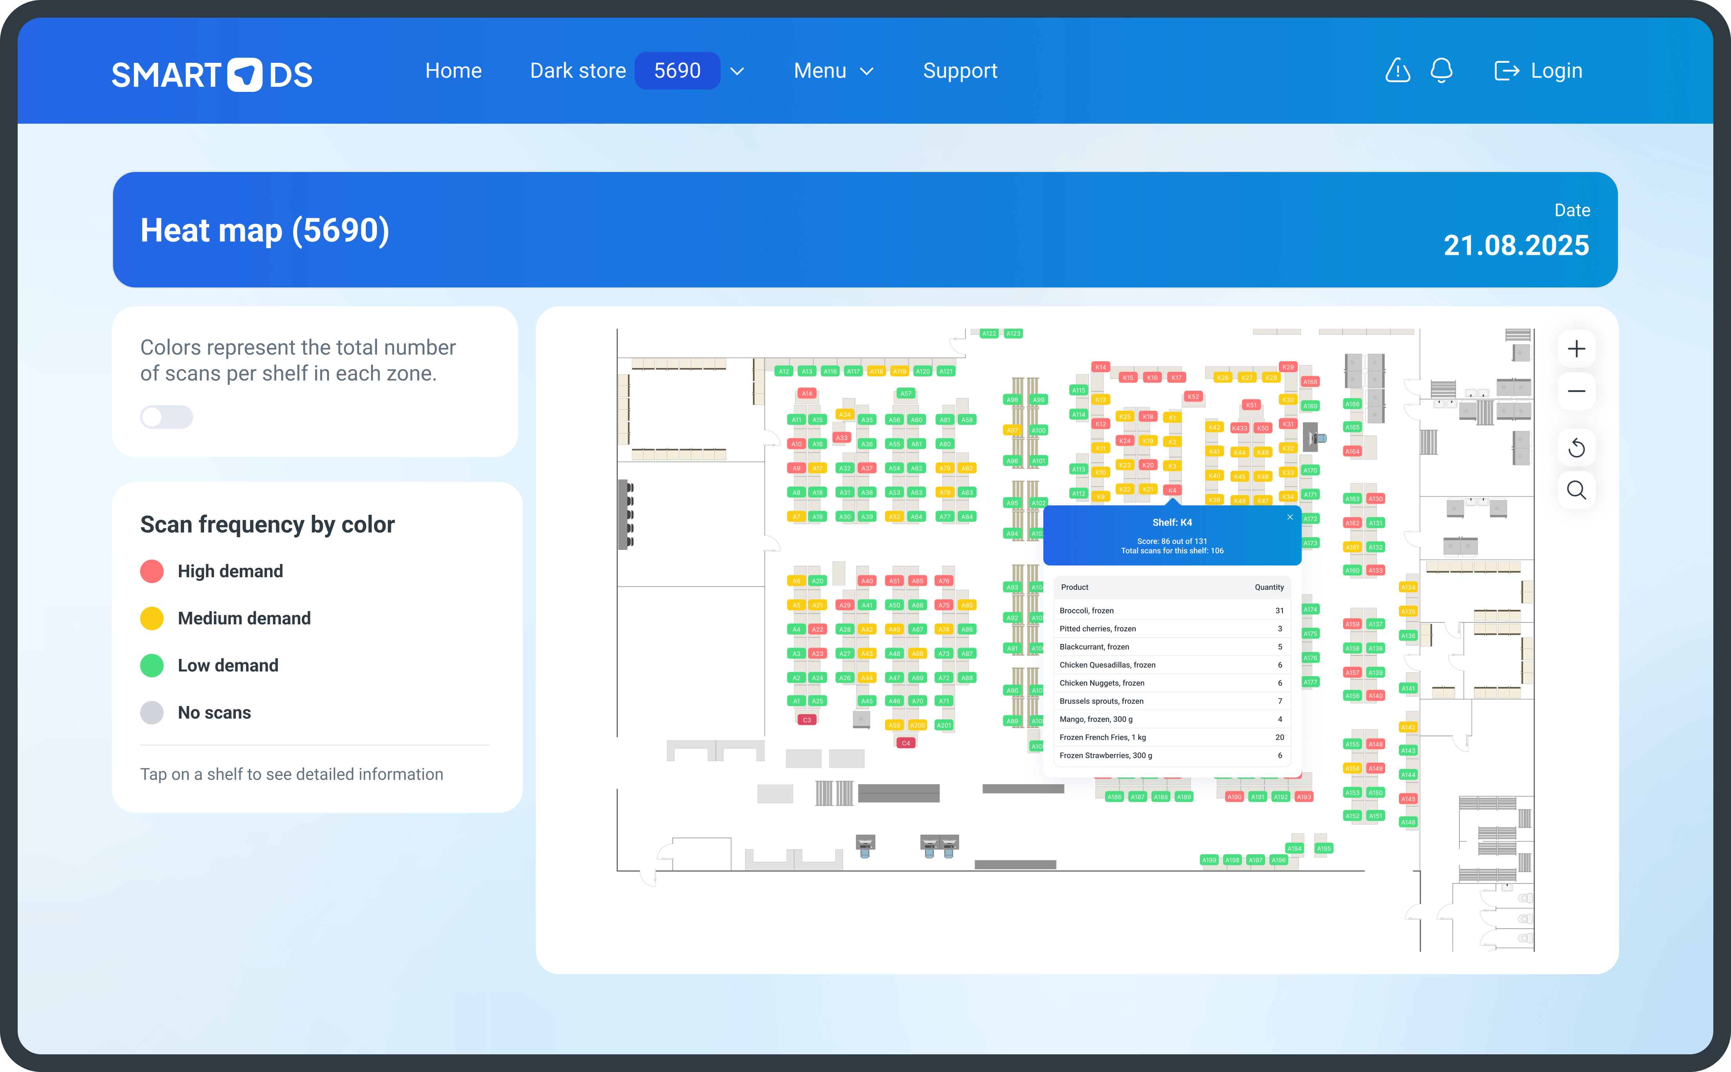
Task: Open the map search magnifier icon
Action: 1576,490
